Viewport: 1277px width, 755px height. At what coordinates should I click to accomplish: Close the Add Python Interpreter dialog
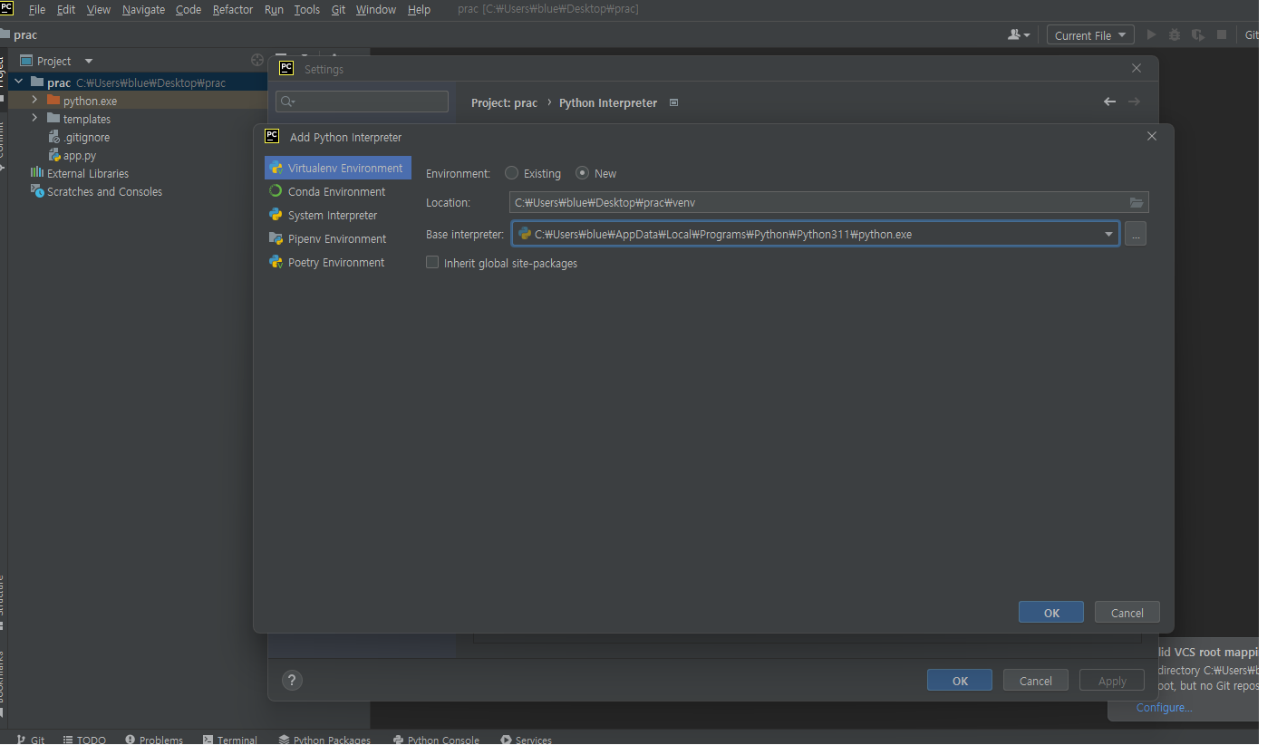point(1152,136)
